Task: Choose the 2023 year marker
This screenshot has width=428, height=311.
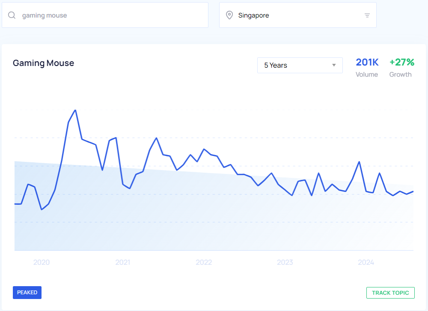Action: tap(285, 262)
